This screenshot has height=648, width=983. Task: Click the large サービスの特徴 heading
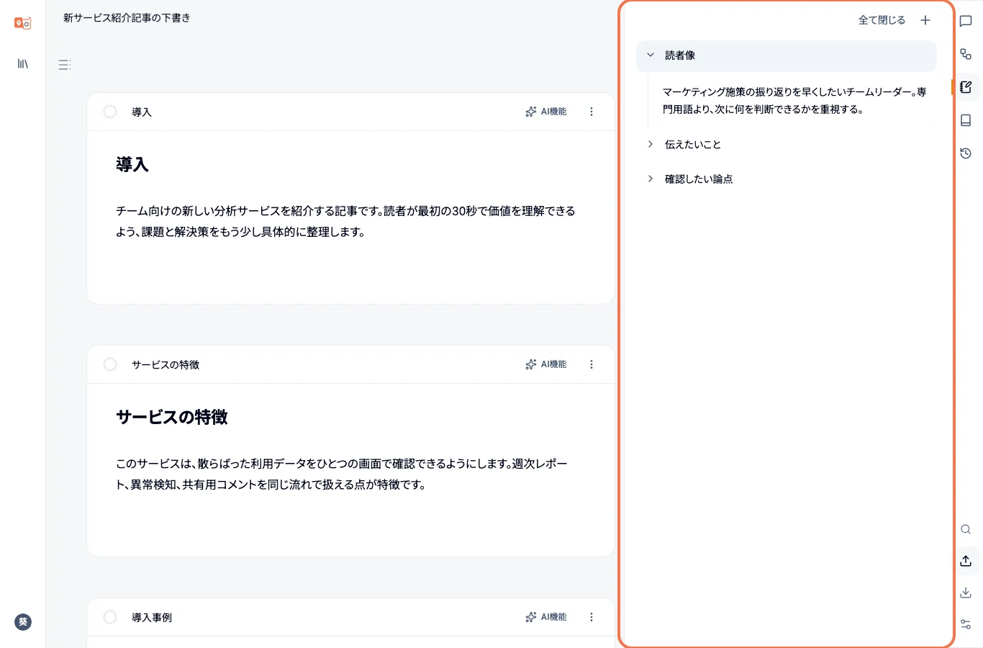pyautogui.click(x=172, y=417)
